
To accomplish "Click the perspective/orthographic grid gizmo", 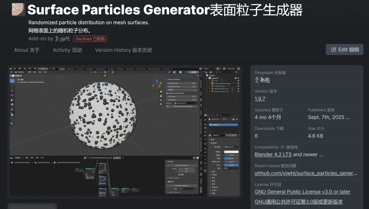I will tap(161, 104).
